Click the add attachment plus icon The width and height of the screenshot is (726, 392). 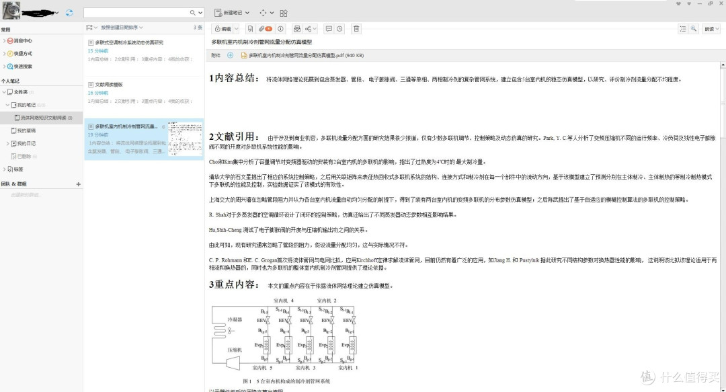click(x=230, y=55)
